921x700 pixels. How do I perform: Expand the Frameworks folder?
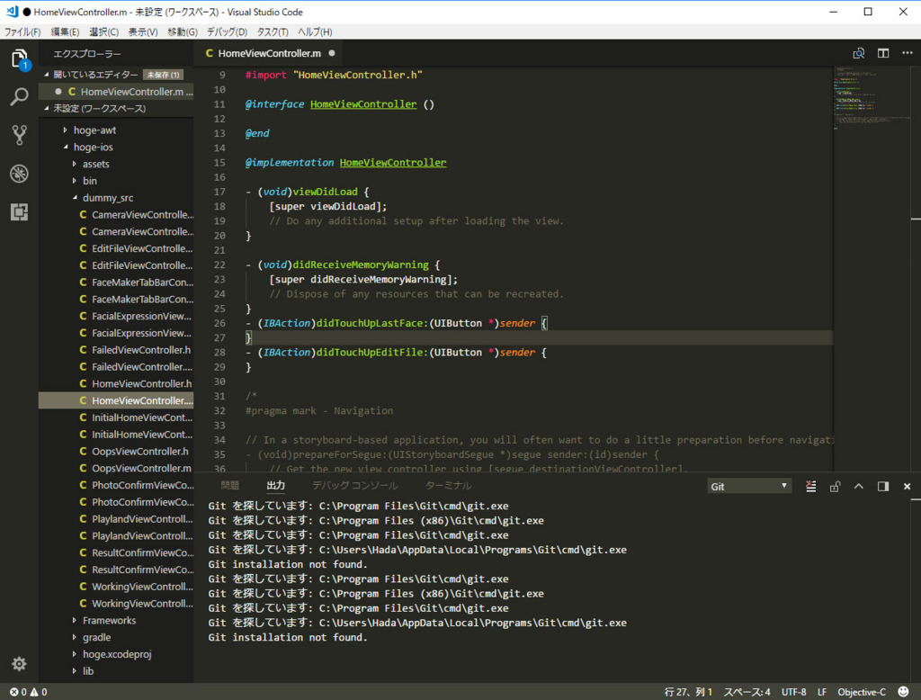(x=74, y=620)
